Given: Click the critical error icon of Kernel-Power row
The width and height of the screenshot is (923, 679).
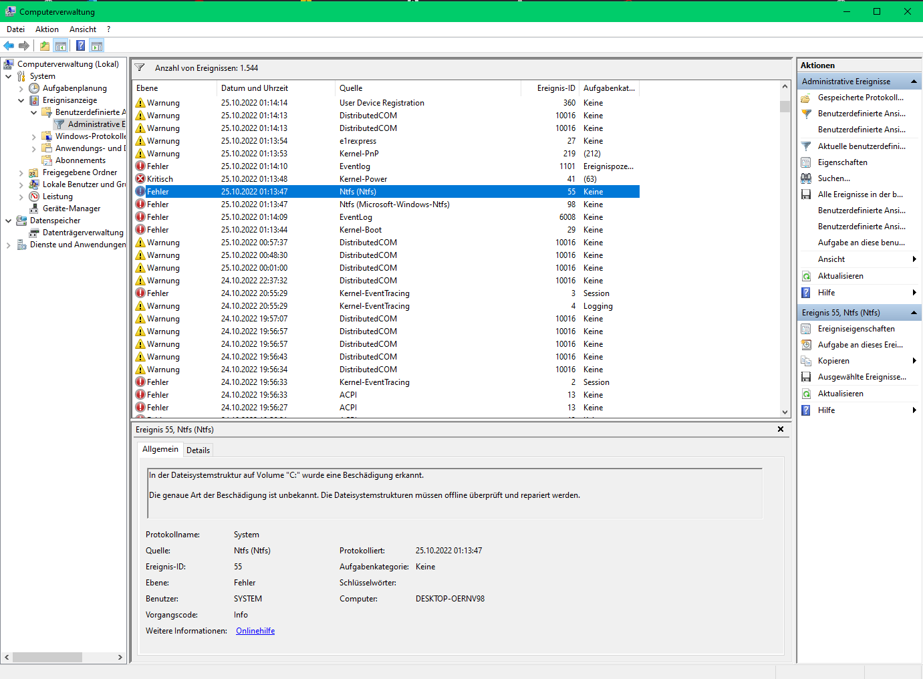Looking at the screenshot, I should (140, 179).
